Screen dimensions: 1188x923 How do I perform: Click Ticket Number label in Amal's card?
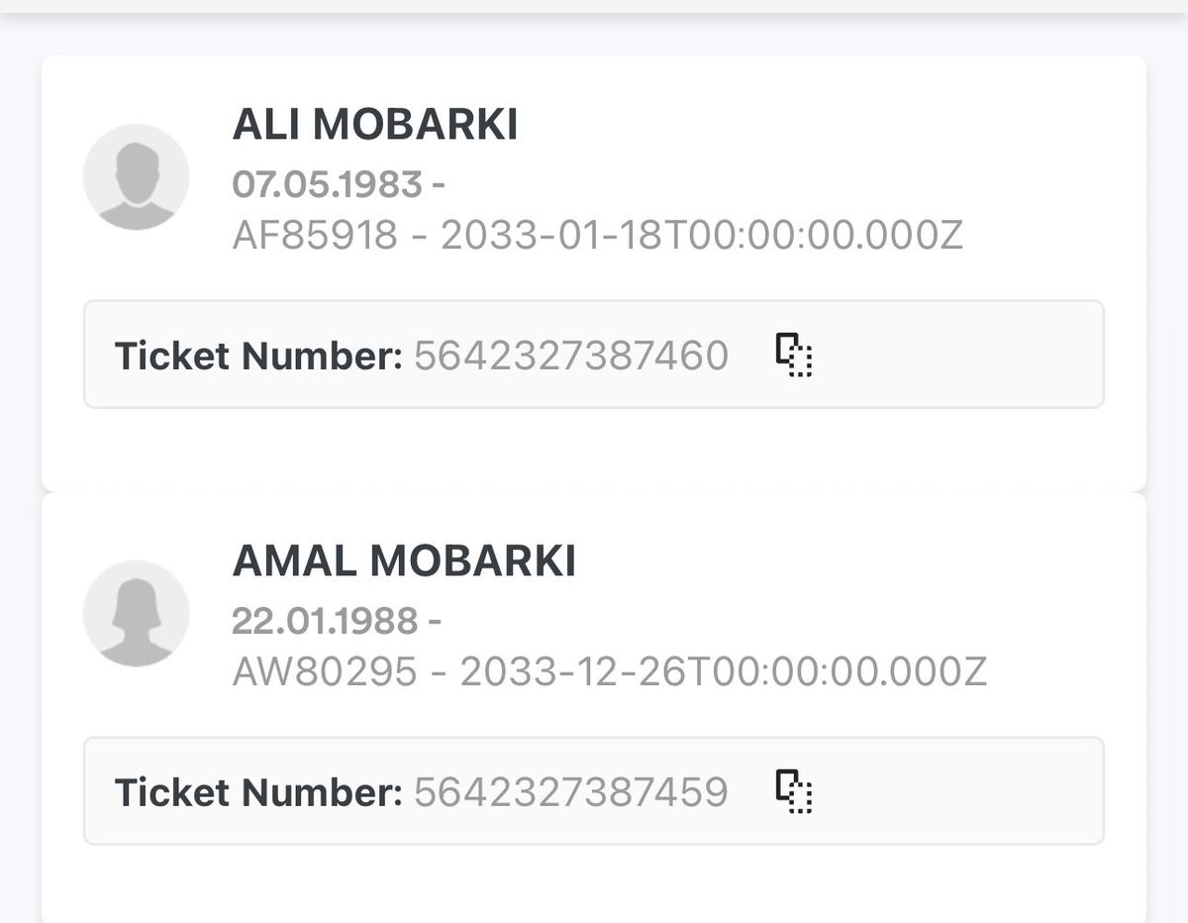pyautogui.click(x=258, y=792)
